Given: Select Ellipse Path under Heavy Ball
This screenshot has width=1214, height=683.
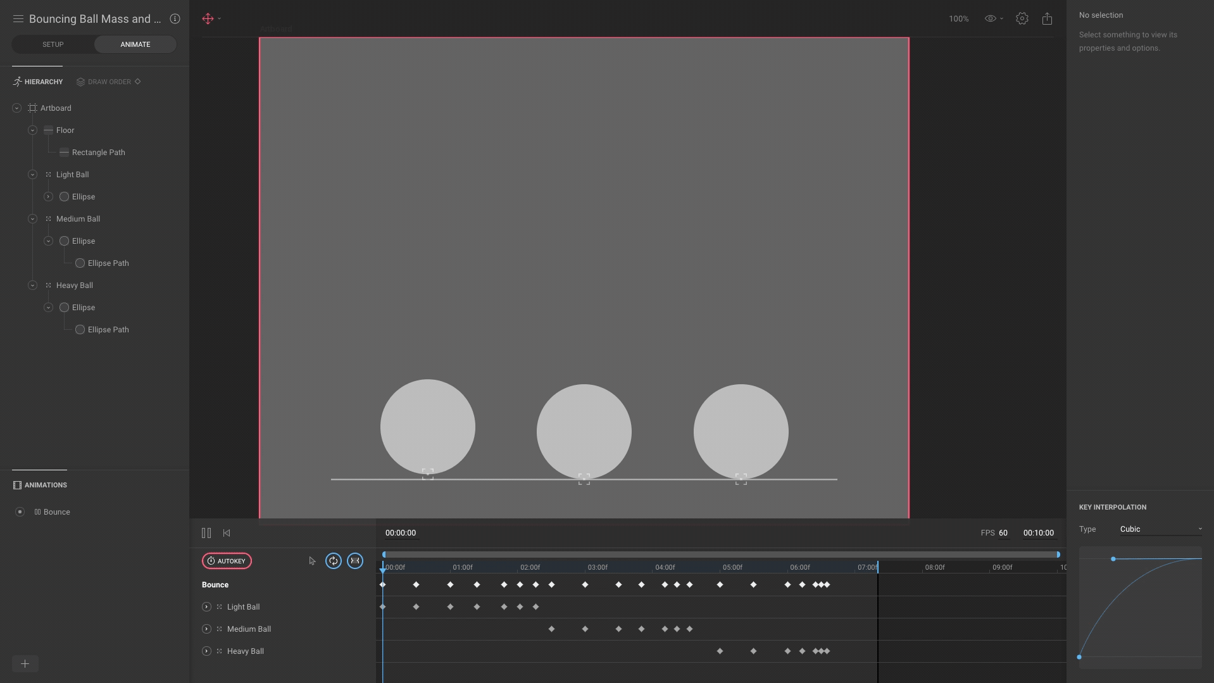Looking at the screenshot, I should click(x=108, y=330).
